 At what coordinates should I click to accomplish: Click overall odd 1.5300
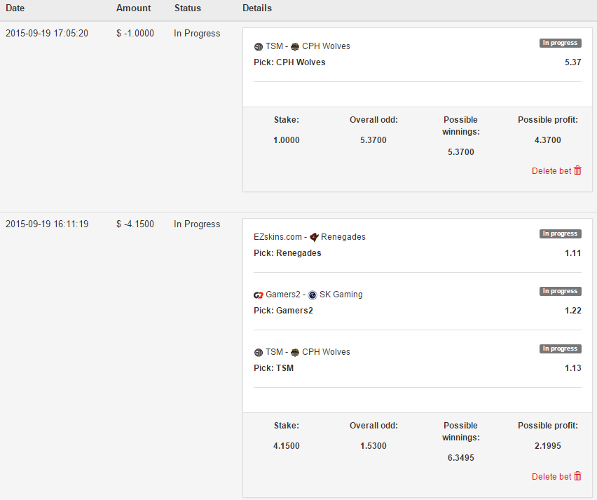pyautogui.click(x=373, y=445)
